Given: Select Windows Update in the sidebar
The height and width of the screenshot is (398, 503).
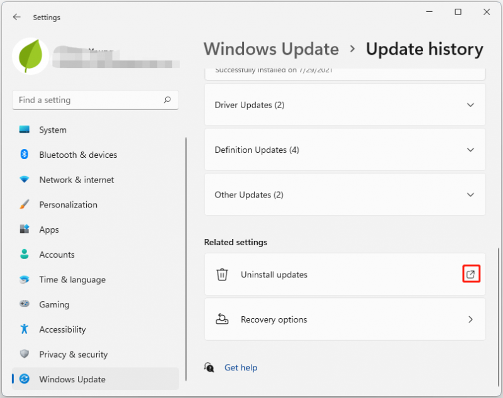Looking at the screenshot, I should [96, 379].
